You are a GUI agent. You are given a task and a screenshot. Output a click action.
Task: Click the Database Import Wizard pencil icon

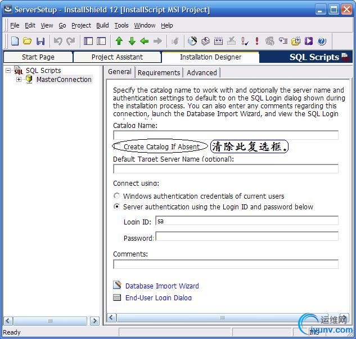[117, 285]
